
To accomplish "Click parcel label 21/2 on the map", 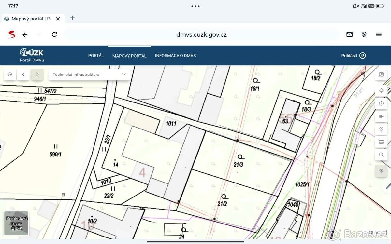I will (222, 204).
